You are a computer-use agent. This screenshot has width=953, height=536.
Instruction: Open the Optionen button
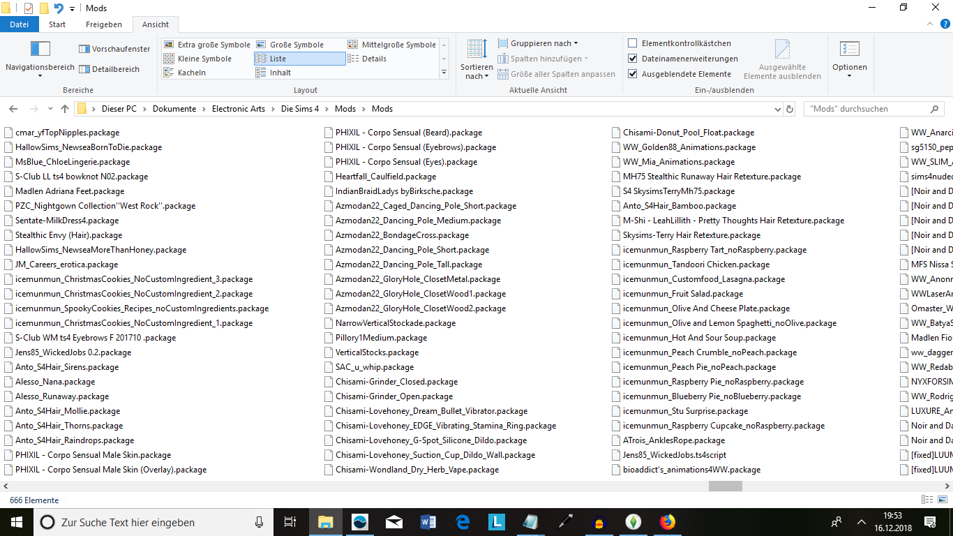(x=849, y=59)
